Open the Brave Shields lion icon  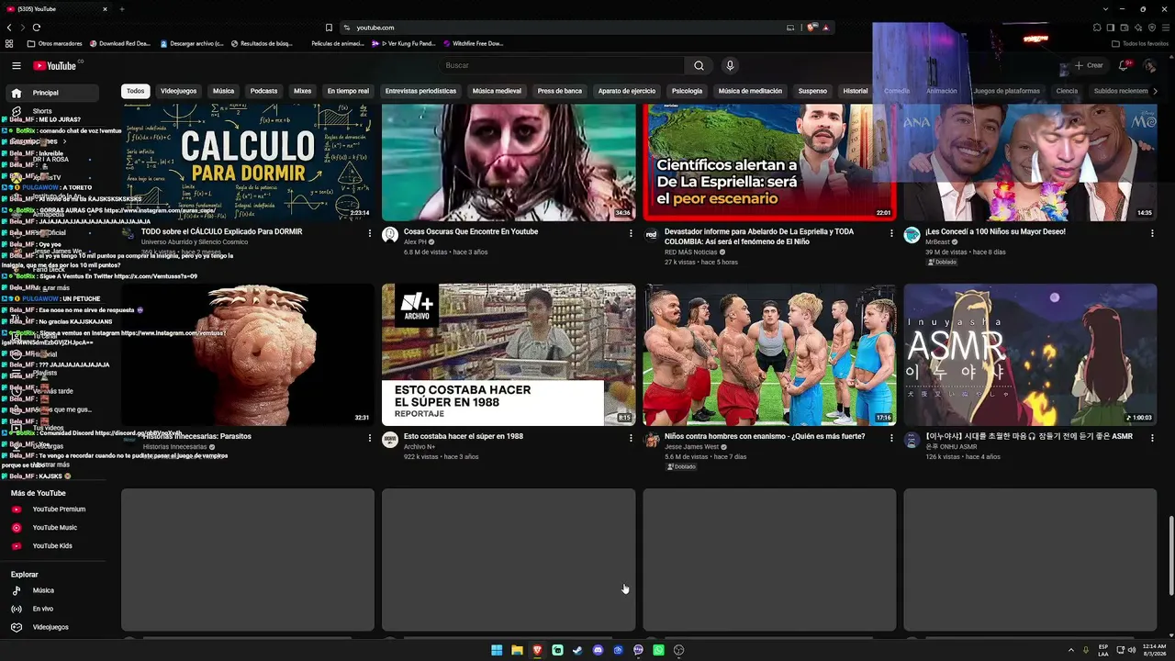click(x=811, y=28)
